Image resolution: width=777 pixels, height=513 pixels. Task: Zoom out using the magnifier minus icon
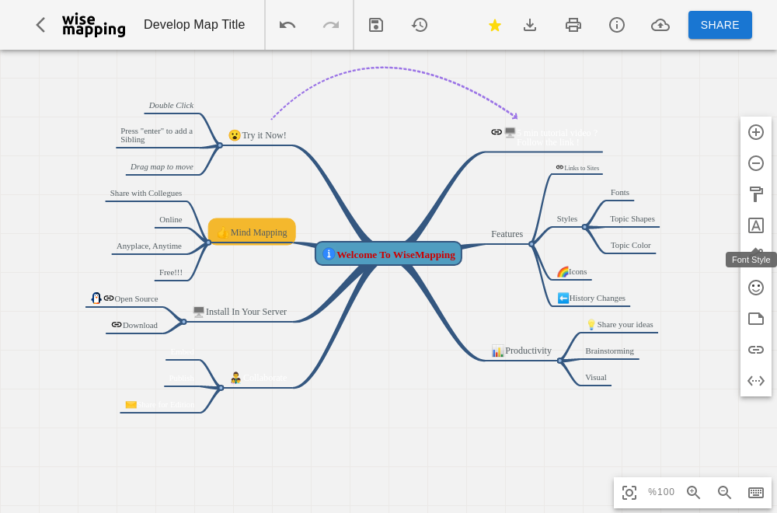pos(724,492)
